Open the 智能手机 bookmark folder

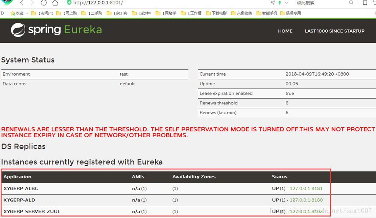tap(267, 13)
